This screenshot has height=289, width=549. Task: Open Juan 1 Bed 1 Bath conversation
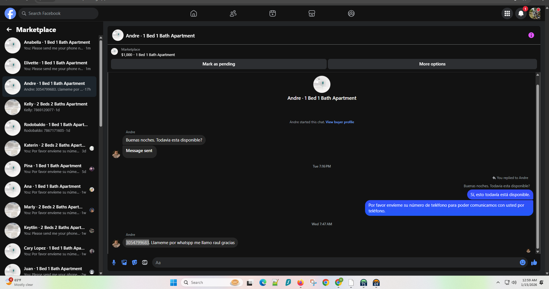49,269
